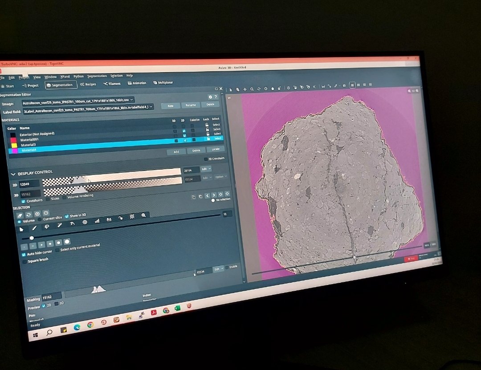Click the subtract from selection minus icon
481x370 pixels.
[46, 213]
